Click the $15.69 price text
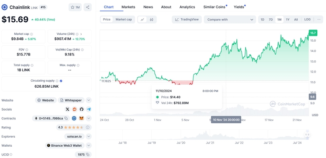This screenshot has width=326, height=158. coord(15,20)
